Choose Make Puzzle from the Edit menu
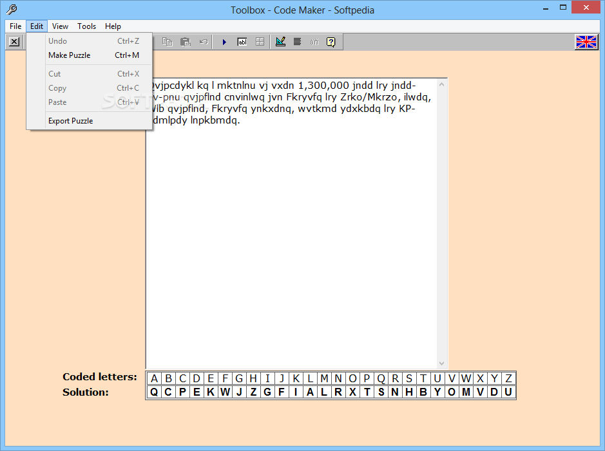Screen dimensions: 605x451 pos(69,55)
